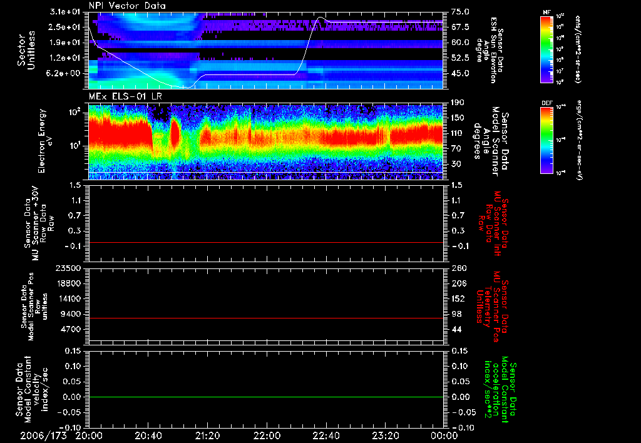Viewport: 641px width, 443px height.
Task: Click the "1.9e+01" sector tick value
Action: [x=64, y=43]
